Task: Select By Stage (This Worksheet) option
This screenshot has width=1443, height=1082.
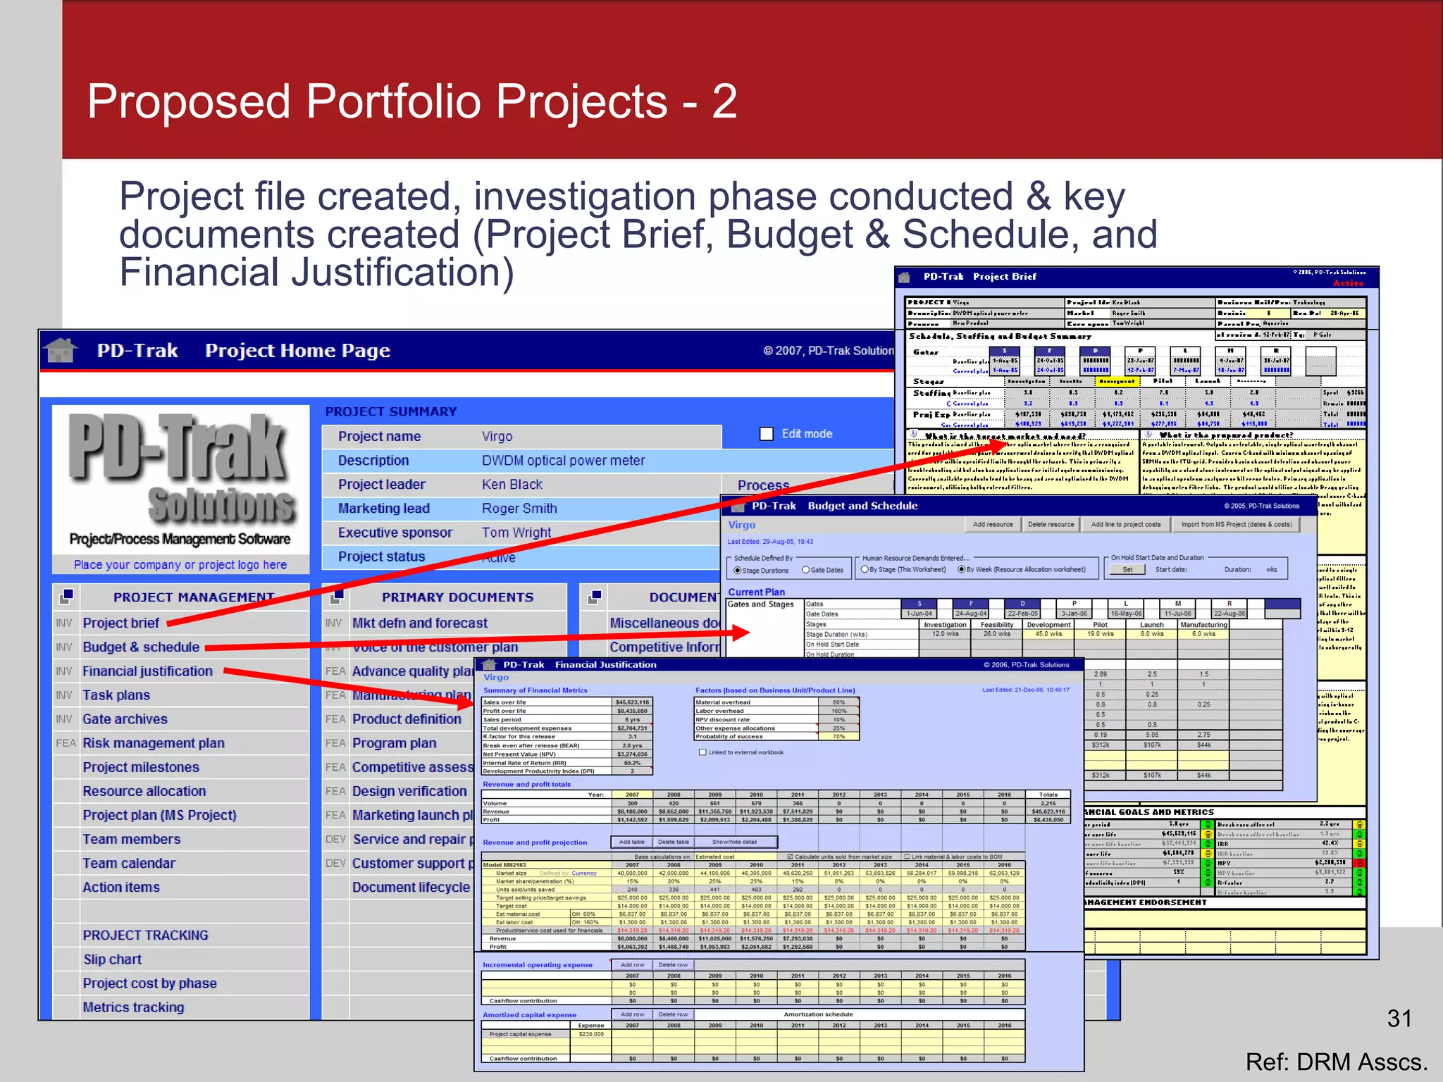Action: tap(865, 569)
